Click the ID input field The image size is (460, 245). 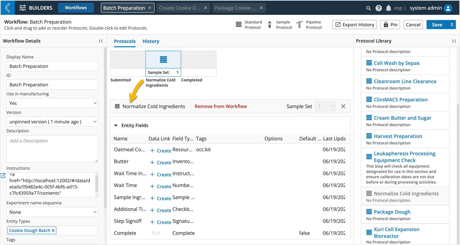pos(52,85)
